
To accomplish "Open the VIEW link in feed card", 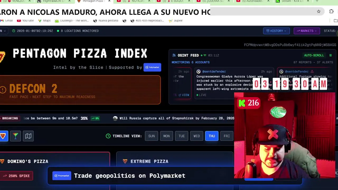I will coord(184,95).
